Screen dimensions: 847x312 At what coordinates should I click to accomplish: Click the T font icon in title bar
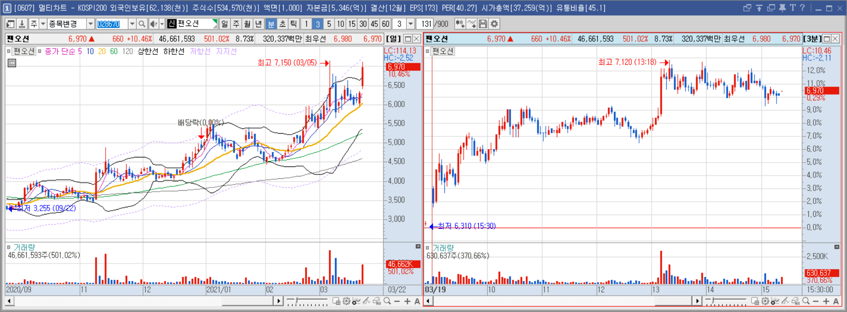[x=793, y=8]
